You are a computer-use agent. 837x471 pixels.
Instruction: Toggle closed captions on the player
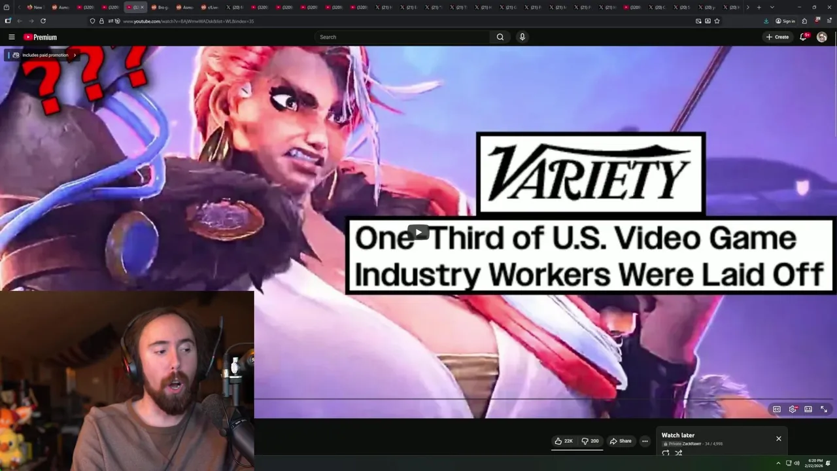pyautogui.click(x=777, y=410)
